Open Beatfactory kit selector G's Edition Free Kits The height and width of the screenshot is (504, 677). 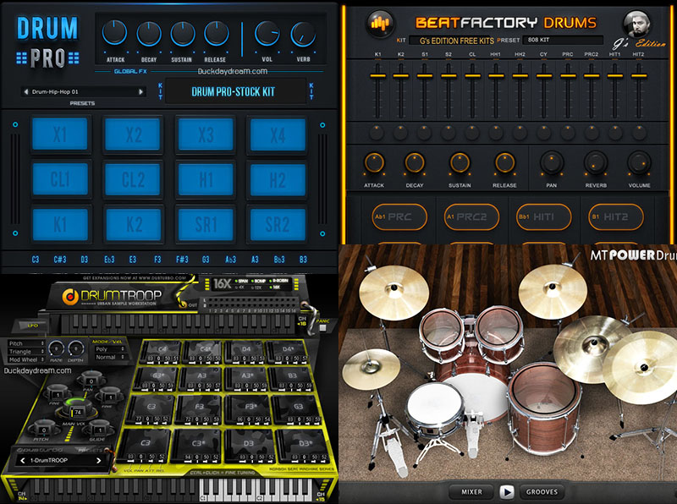coord(452,41)
